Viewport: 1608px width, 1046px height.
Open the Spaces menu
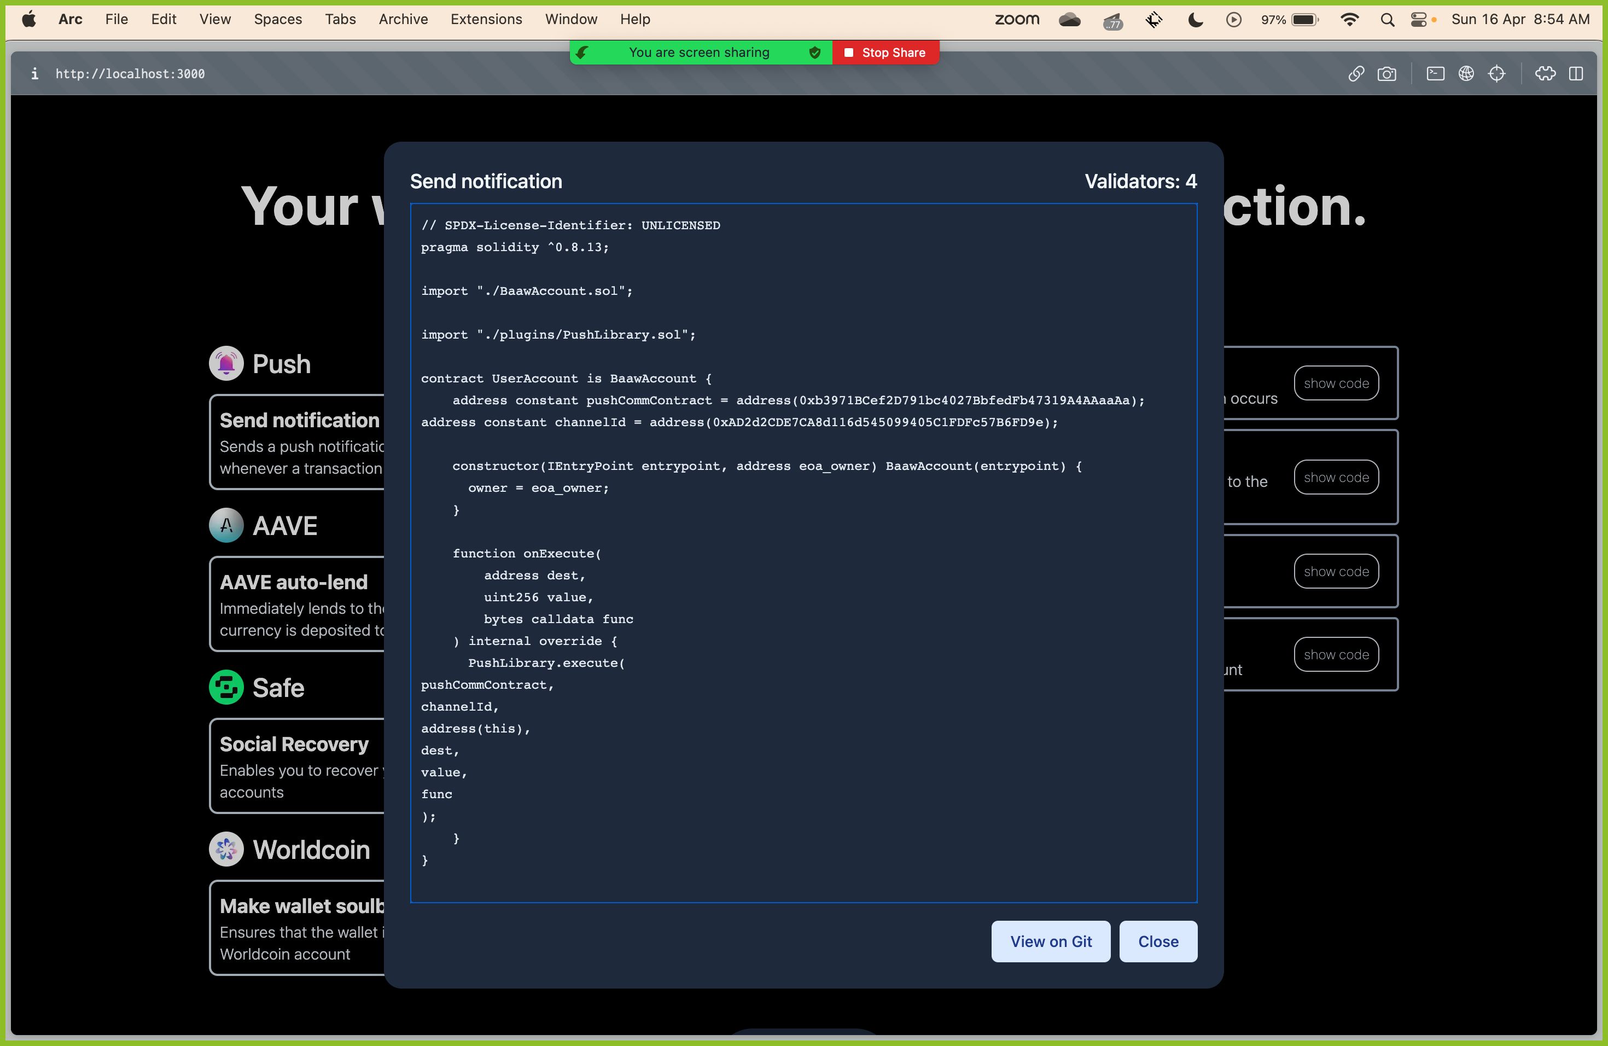tap(278, 19)
